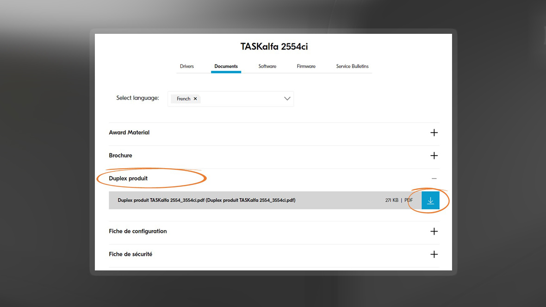
Task: Open the language dropdown chevron
Action: (287, 99)
